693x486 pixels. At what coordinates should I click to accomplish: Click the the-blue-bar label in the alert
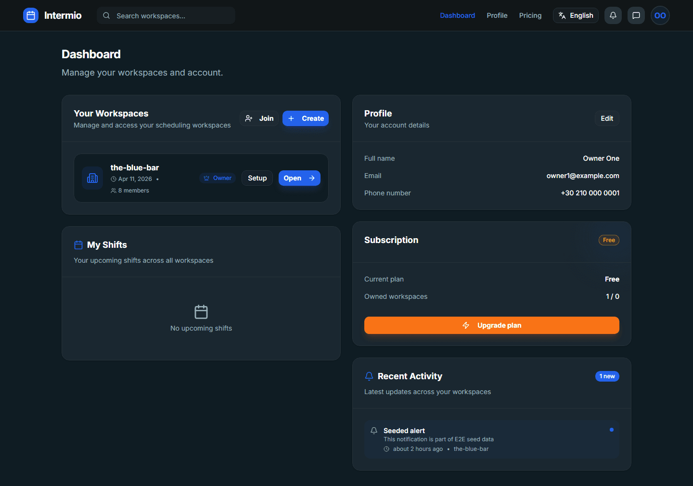(x=471, y=449)
